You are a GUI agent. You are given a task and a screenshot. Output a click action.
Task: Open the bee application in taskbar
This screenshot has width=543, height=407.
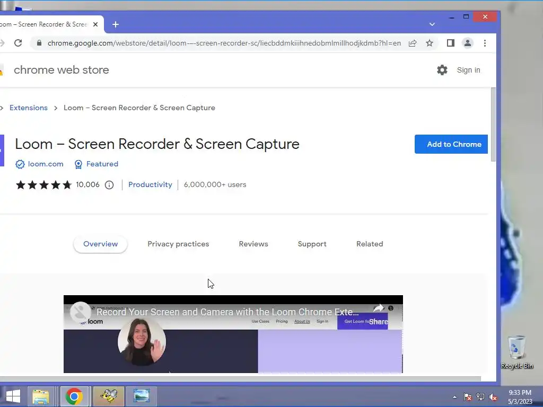[x=108, y=396]
